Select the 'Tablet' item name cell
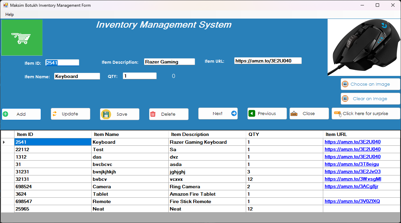 pos(130,194)
